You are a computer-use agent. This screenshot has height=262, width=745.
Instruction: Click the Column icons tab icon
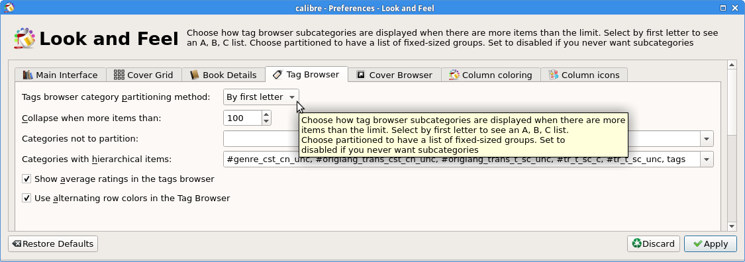(x=553, y=75)
